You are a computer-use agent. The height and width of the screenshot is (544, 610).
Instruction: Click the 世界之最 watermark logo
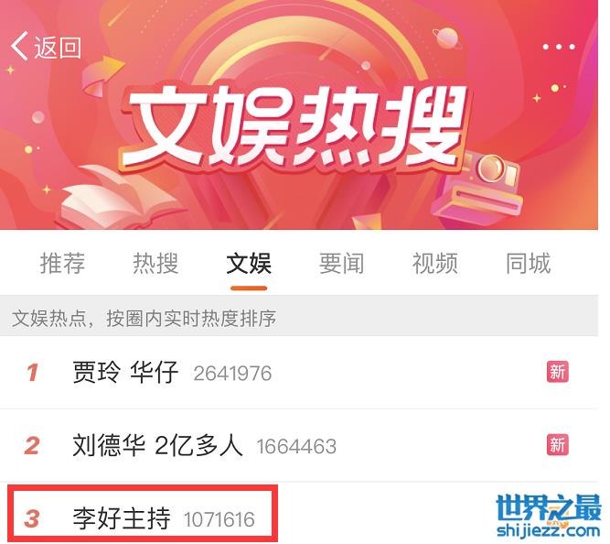(549, 507)
